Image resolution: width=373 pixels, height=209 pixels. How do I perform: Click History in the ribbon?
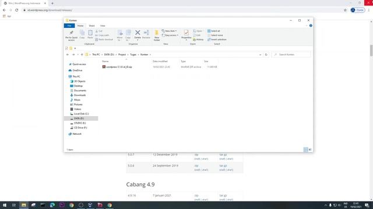point(198,39)
